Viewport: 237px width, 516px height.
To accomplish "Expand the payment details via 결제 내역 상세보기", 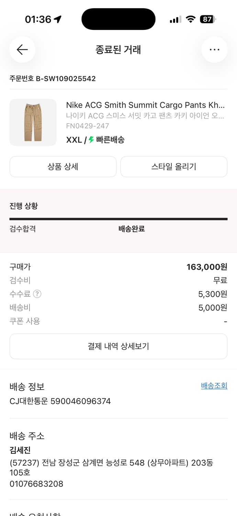I will click(x=118, y=346).
